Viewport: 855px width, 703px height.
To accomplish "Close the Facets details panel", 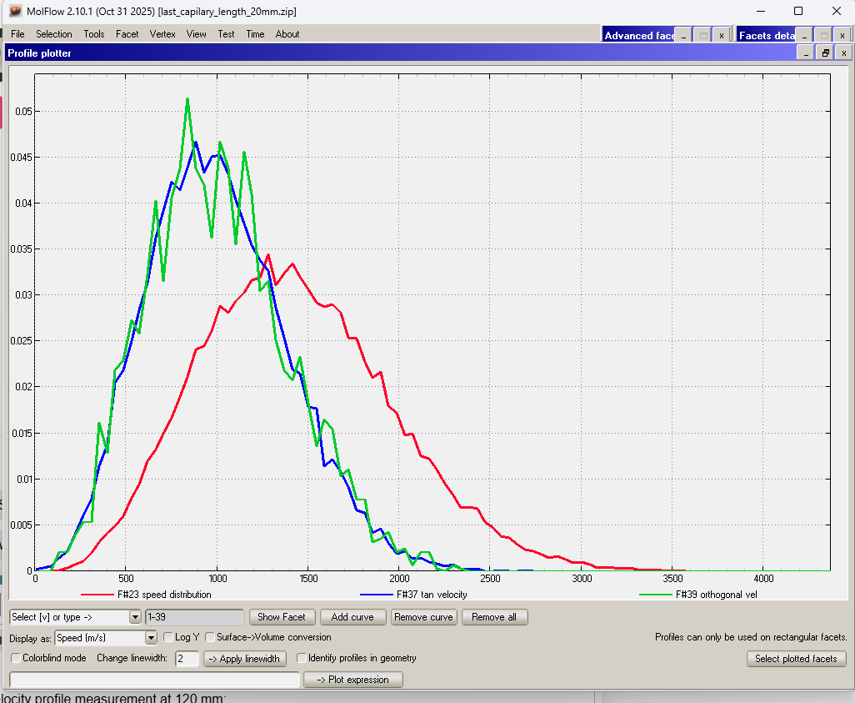I will (842, 35).
